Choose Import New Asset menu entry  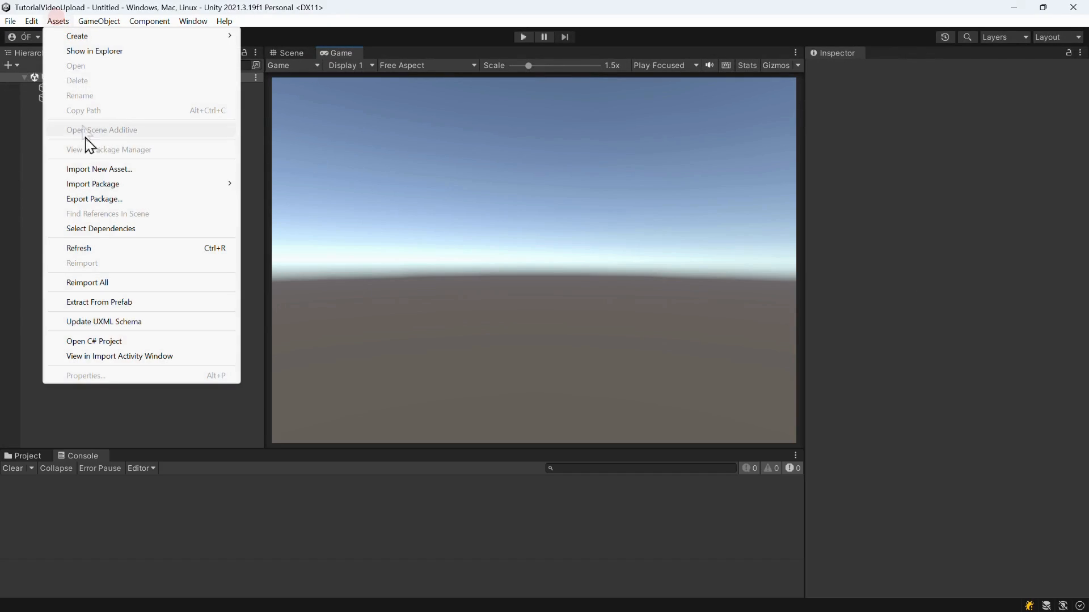99,169
